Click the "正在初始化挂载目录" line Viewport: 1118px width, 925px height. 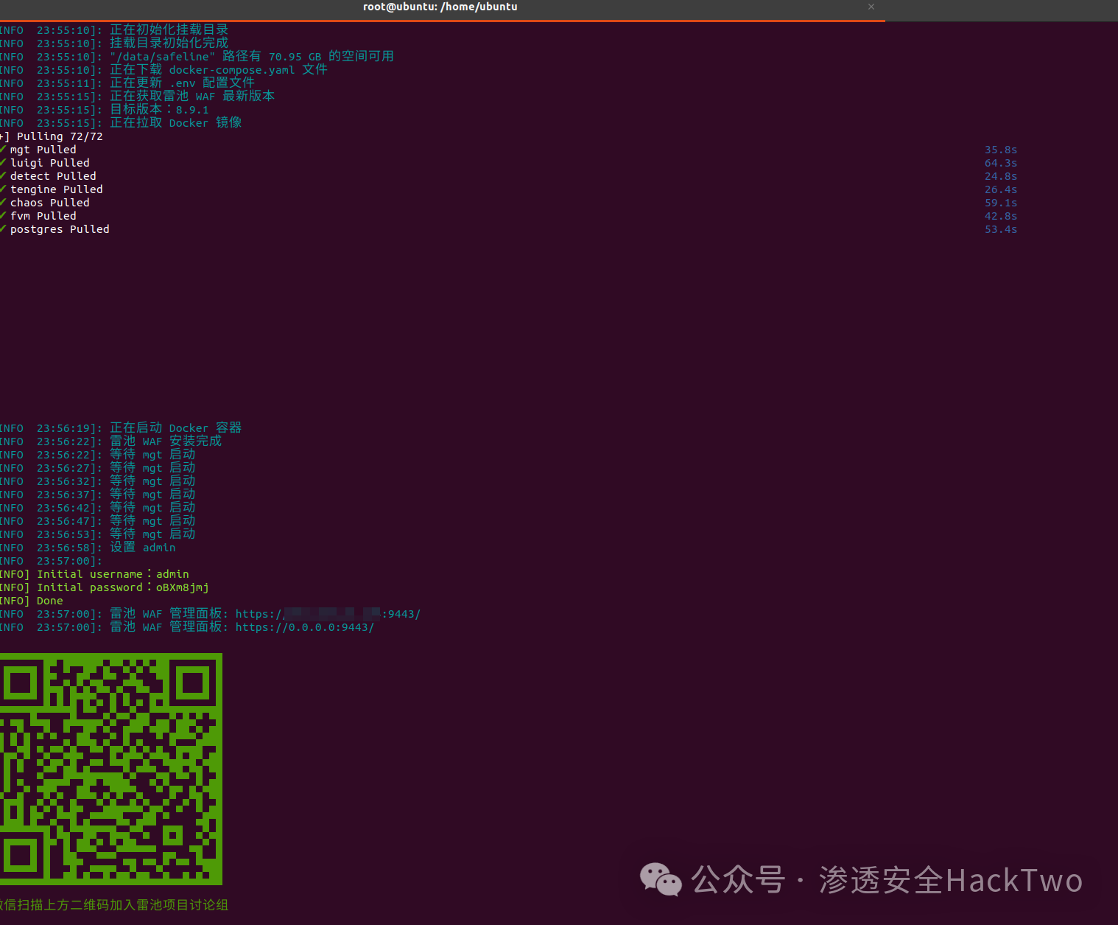(x=114, y=30)
